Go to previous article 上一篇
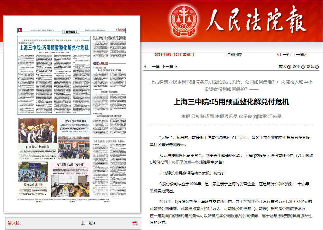Viewport: 323px width, 230px height. (154, 67)
